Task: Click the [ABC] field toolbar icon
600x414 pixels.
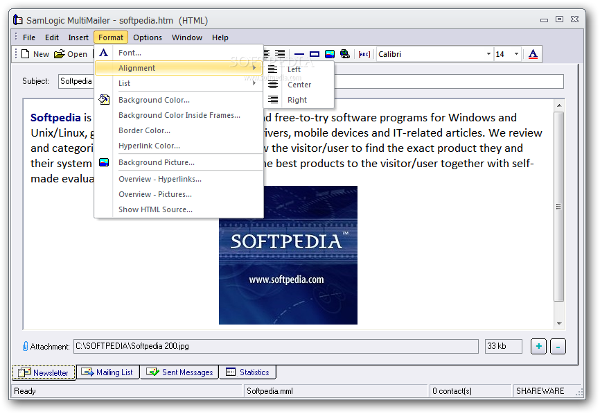Action: (x=364, y=54)
